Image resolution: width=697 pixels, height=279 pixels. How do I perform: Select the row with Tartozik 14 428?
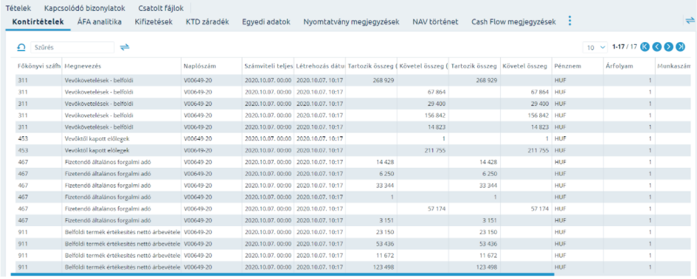click(x=354, y=162)
